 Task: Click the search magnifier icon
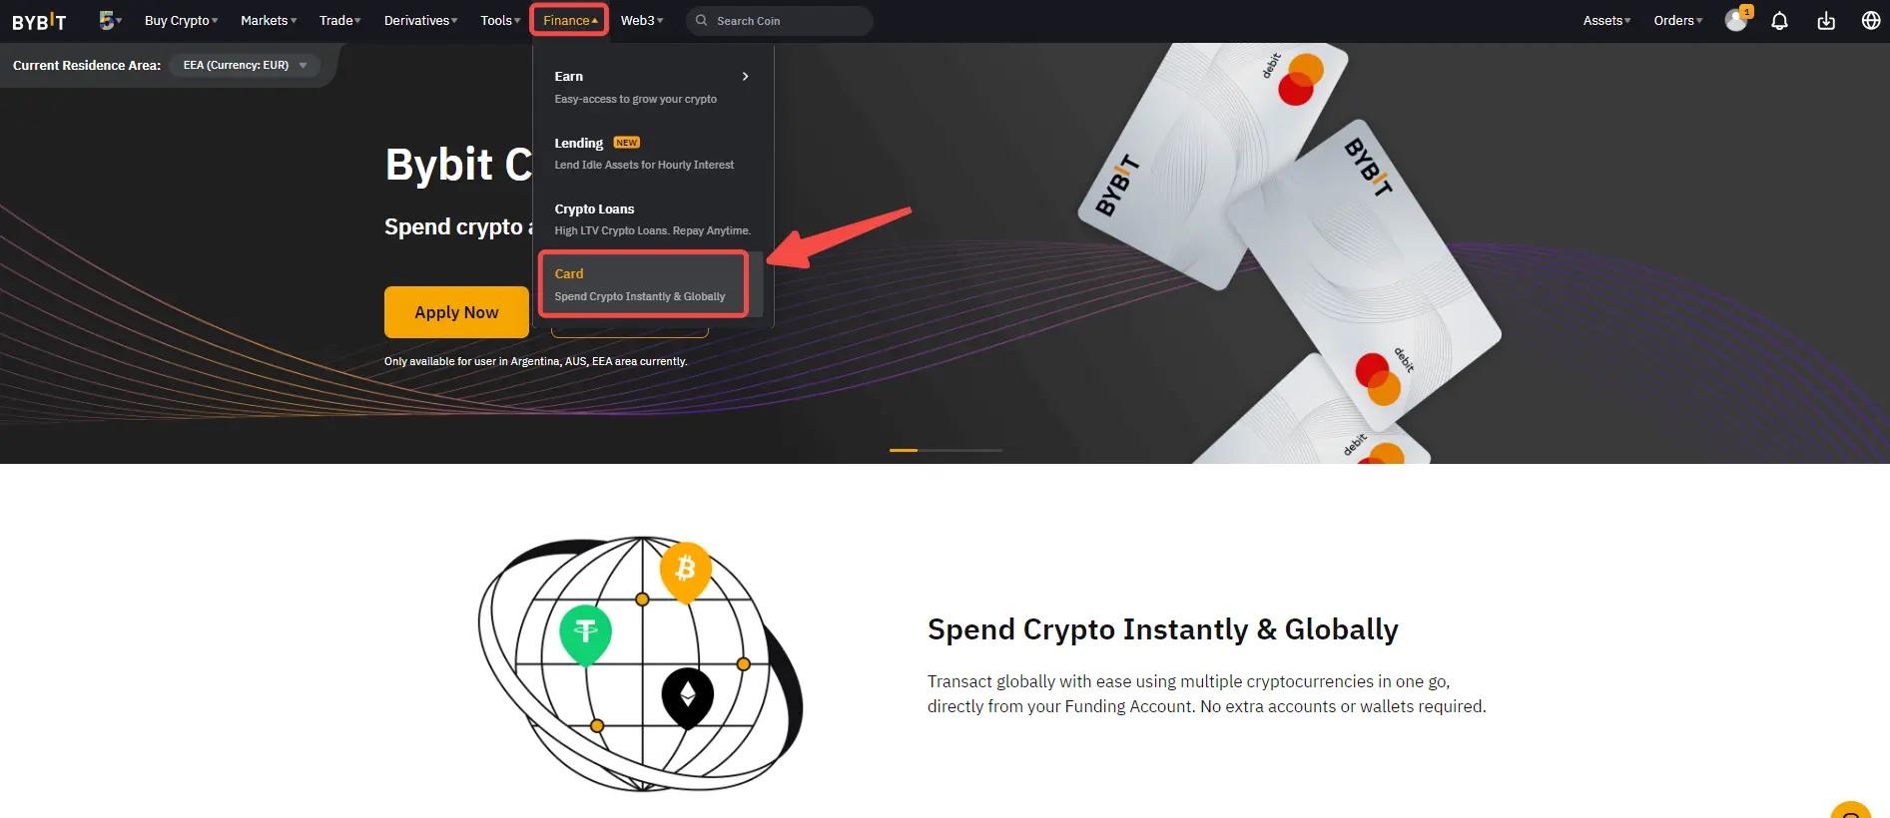[x=702, y=20]
